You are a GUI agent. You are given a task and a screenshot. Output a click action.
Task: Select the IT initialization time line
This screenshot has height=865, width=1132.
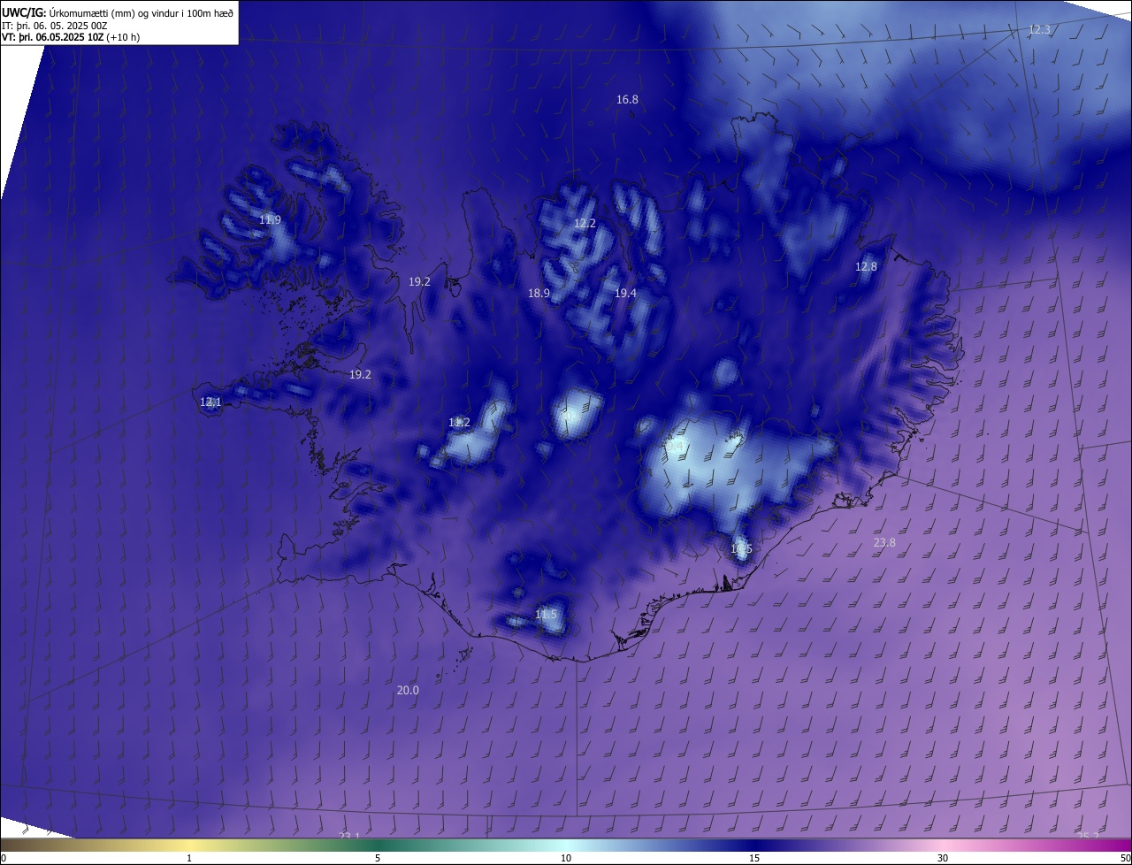55,25
